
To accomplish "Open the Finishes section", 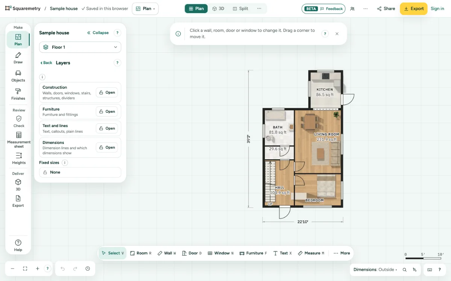I will pos(18,94).
